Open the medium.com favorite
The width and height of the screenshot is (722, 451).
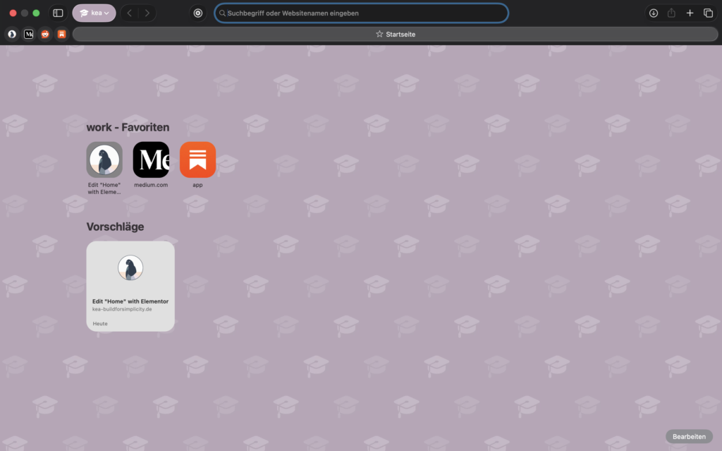[151, 160]
